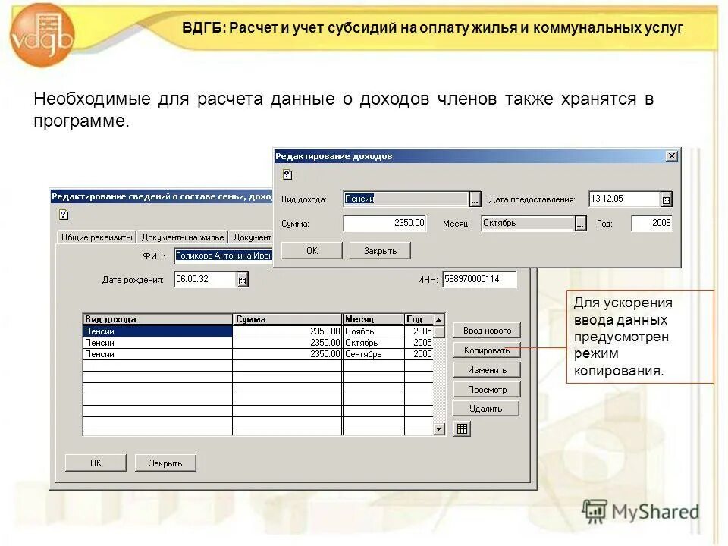This screenshot has height=546, width=728.
Task: Click the Вид дохода field with Пенсии
Action: [406, 199]
